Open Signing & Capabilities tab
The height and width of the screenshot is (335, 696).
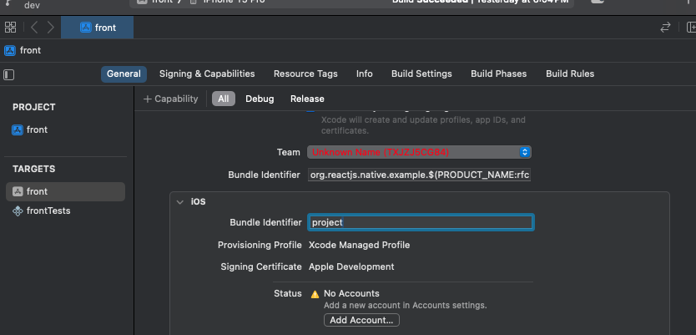(207, 74)
